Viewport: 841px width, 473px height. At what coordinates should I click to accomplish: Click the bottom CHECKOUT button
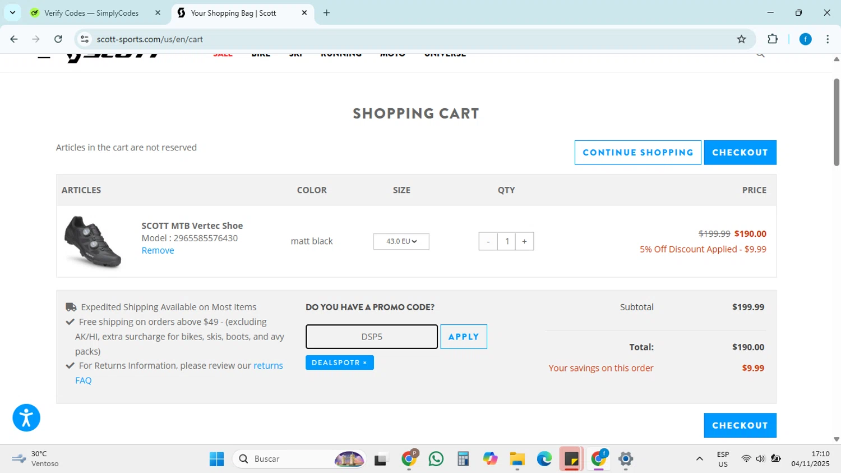[x=740, y=425]
